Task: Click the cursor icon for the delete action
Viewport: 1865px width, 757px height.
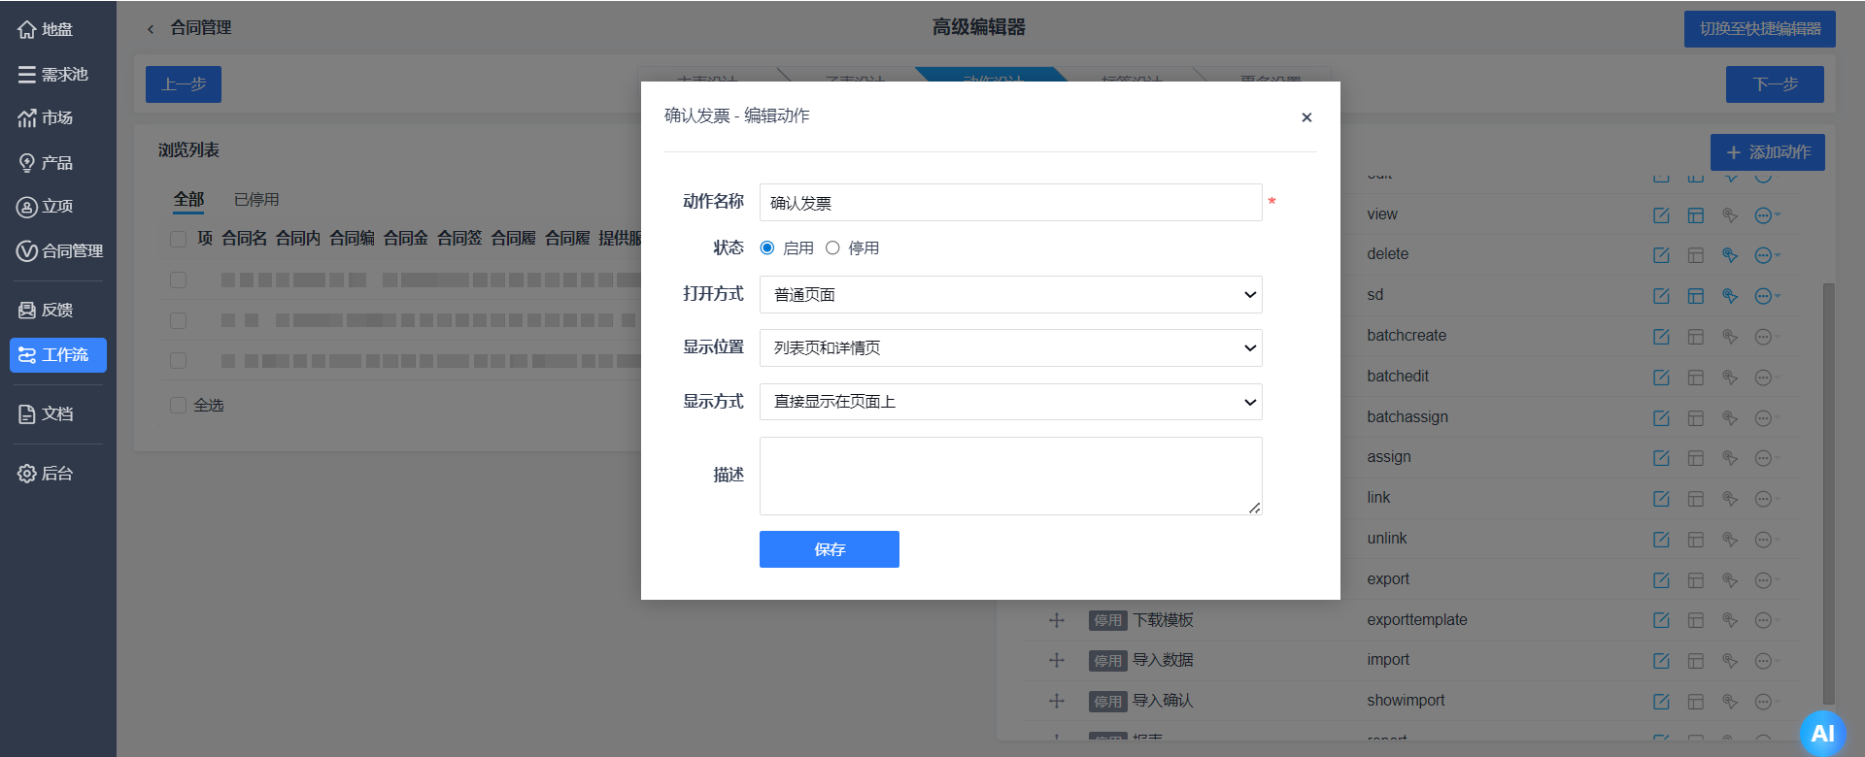Action: pyautogui.click(x=1729, y=255)
